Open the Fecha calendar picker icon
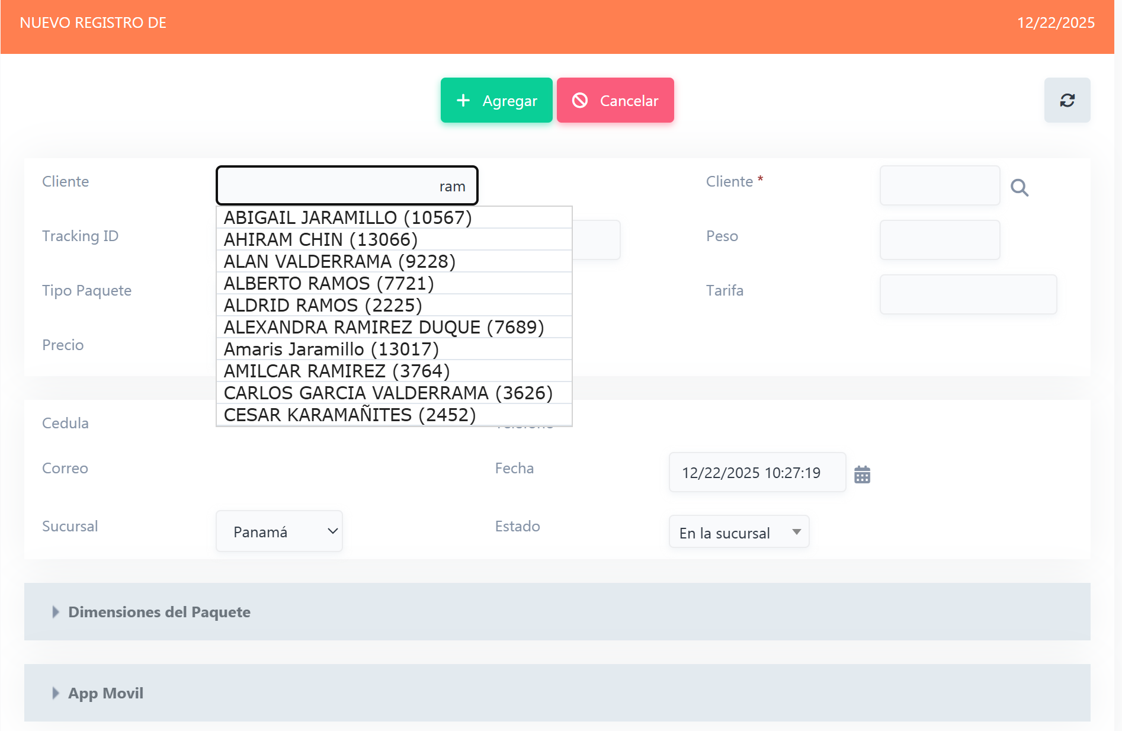 862,474
